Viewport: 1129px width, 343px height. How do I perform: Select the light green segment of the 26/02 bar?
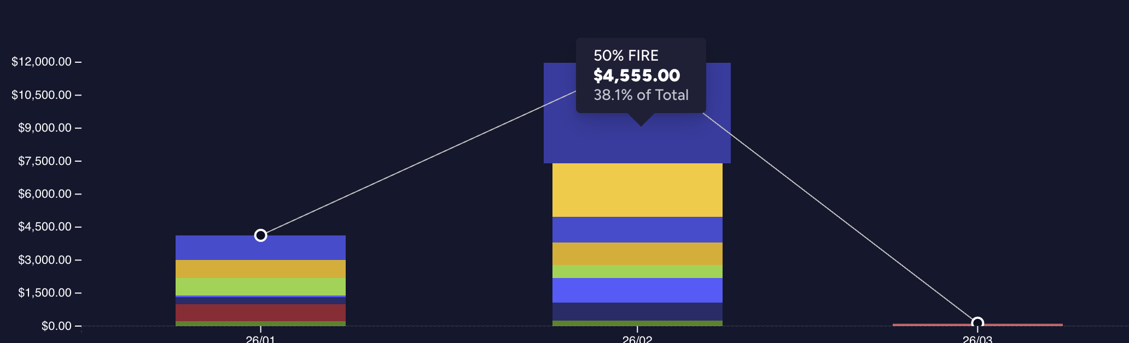coord(637,271)
